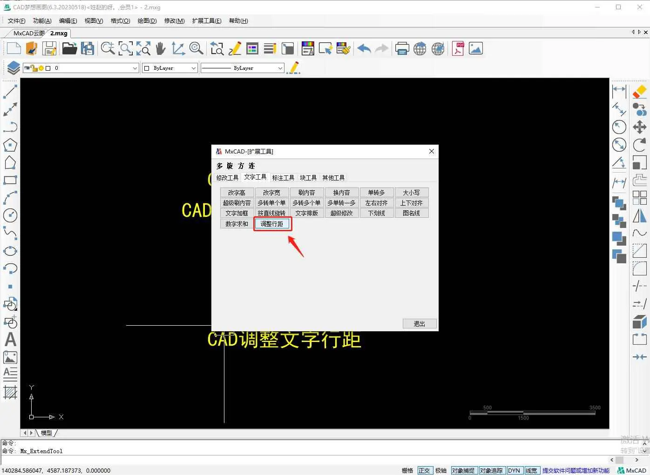The image size is (650, 475).
Task: Click the 调整行距 button
Action: (x=272, y=224)
